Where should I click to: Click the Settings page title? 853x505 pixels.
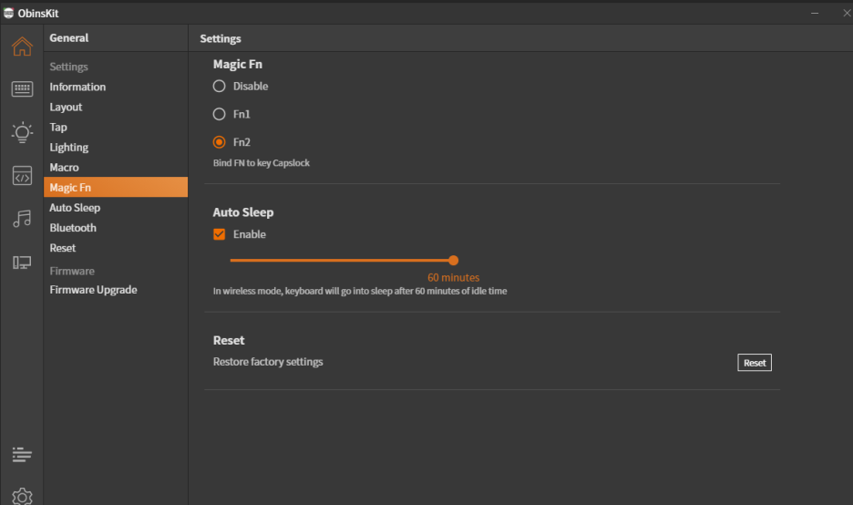[221, 38]
